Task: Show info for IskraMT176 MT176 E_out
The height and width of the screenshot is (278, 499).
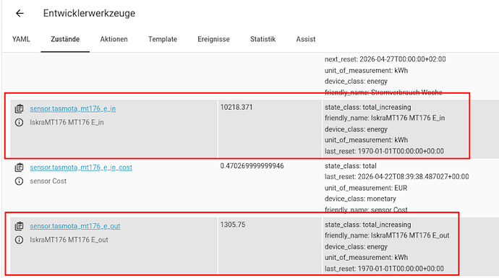Action: (x=19, y=240)
